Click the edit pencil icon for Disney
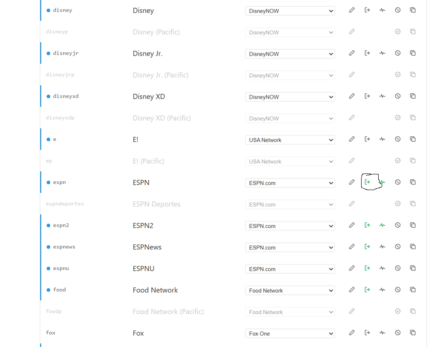Image resolution: width=441 pixels, height=347 pixels. coord(352,10)
